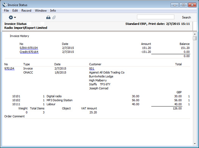Click the application logo in the title bar
The width and height of the screenshot is (199, 148).
[5, 5]
